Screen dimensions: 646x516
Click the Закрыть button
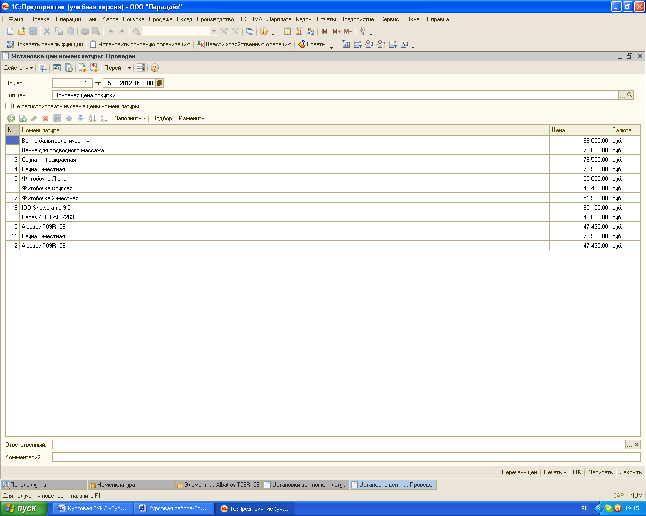[631, 472]
